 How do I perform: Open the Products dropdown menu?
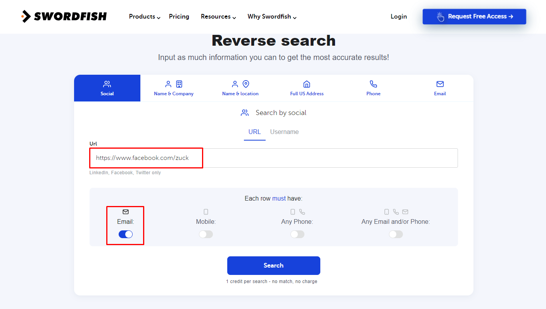pos(145,17)
